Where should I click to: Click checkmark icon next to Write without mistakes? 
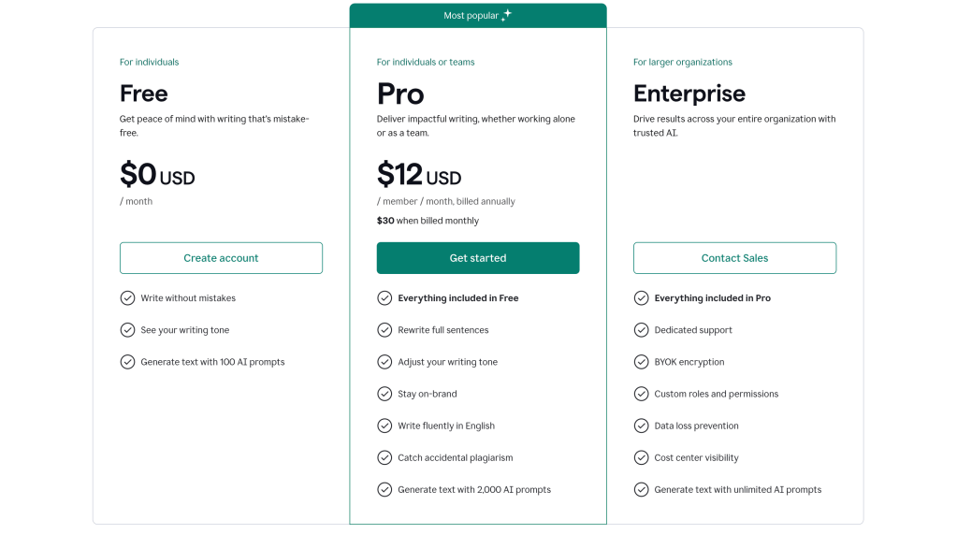[x=127, y=298]
